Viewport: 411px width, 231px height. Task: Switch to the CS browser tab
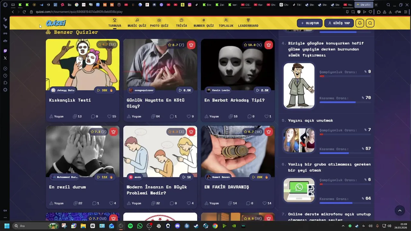245,5
